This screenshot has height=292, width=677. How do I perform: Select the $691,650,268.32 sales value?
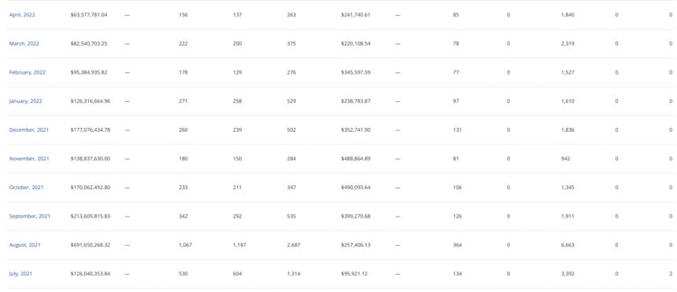(91, 245)
